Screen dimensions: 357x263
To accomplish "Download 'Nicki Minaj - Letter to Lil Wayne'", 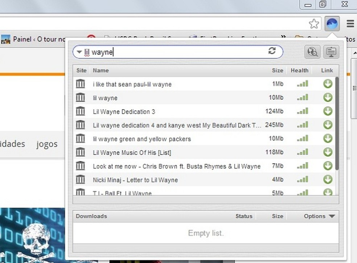I will (328, 180).
